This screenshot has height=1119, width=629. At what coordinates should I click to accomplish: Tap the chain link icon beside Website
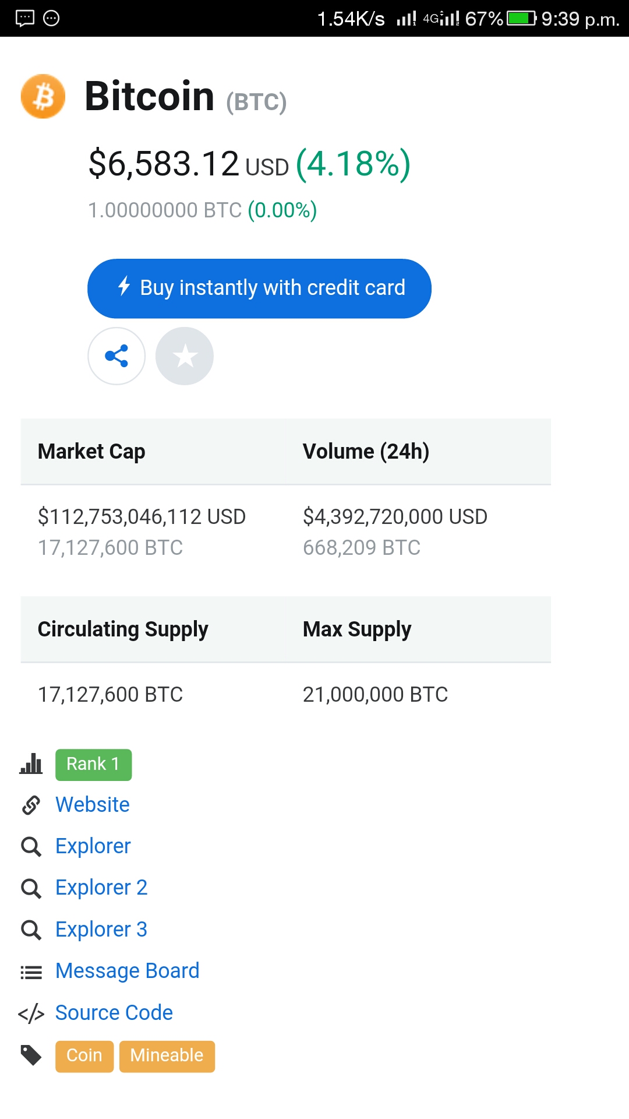tap(31, 805)
